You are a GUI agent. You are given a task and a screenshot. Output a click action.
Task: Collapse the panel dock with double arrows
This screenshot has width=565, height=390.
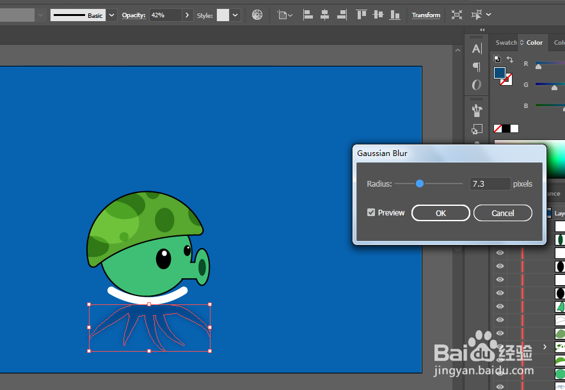(x=482, y=30)
